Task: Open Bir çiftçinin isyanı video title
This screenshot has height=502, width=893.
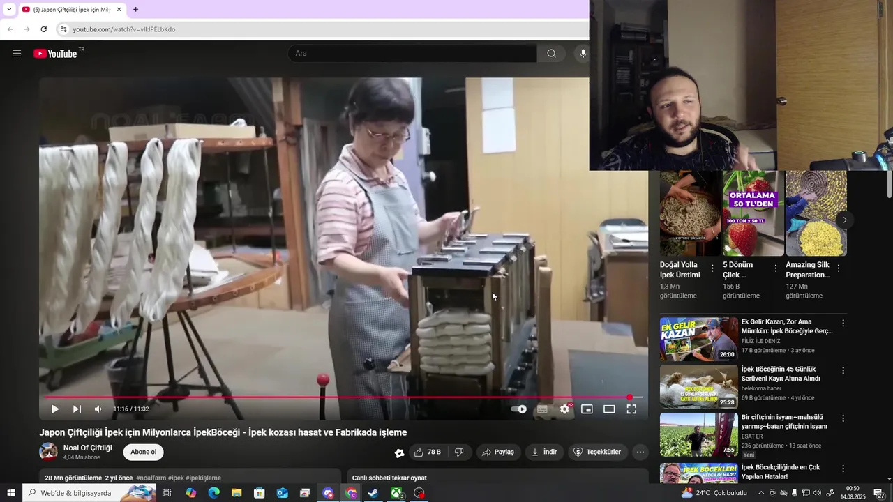Action: point(784,422)
